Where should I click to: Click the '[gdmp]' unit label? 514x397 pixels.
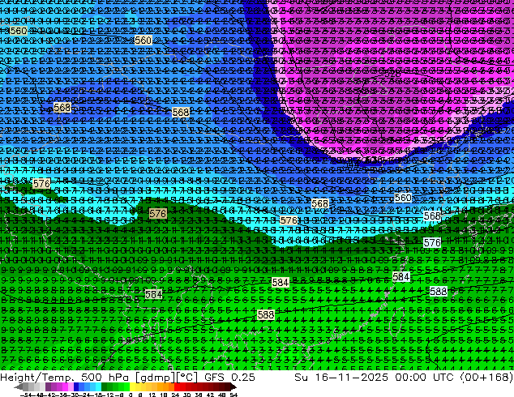[x=156, y=378]
